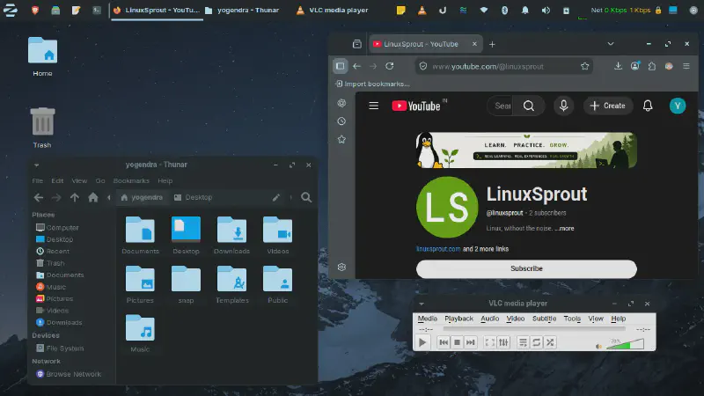Toggle the VLC playlist view button
Viewport: 704px width, 396px height.
[x=523, y=342]
